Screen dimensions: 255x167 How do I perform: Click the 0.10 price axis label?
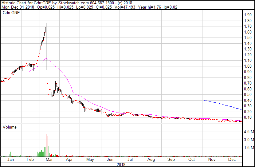pyautogui.click(x=248, y=117)
